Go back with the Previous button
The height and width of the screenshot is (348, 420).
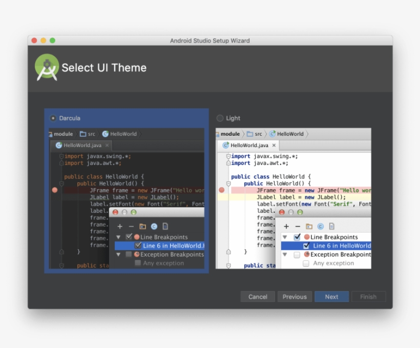[x=295, y=297]
